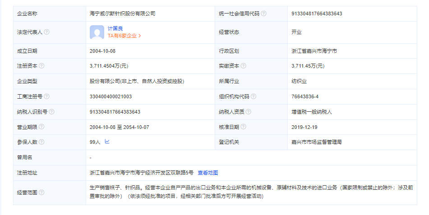429x215 pixels.
Task: Select company type 股份有限公司(非上市、自然人投资或控股)
Action: [137, 81]
